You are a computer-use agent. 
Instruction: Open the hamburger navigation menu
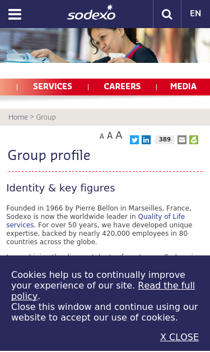click(x=15, y=15)
